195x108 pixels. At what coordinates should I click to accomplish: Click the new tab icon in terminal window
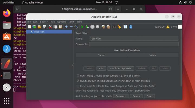coord(18,9)
